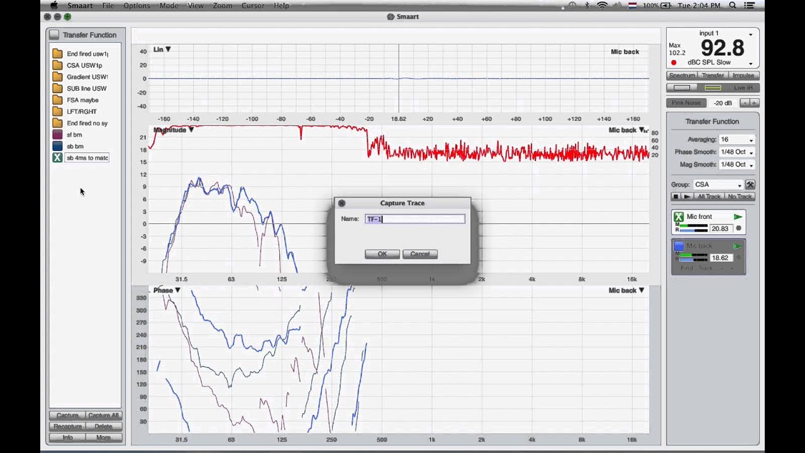805x453 pixels.
Task: Open the Options menu
Action: click(136, 5)
